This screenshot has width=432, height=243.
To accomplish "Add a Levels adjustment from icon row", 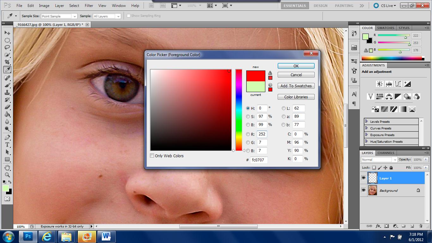I will click(x=389, y=84).
